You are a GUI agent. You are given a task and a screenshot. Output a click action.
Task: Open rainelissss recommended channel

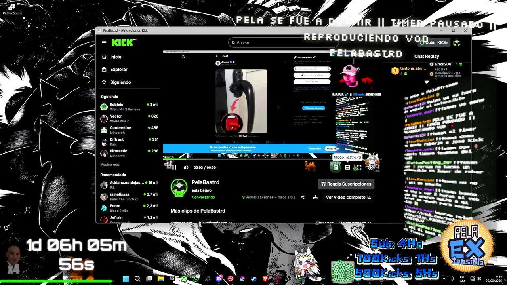click(x=130, y=197)
